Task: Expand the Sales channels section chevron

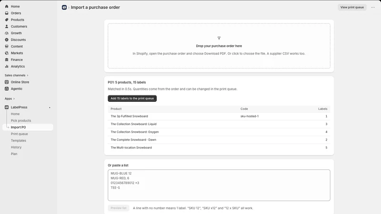Action: point(28,76)
